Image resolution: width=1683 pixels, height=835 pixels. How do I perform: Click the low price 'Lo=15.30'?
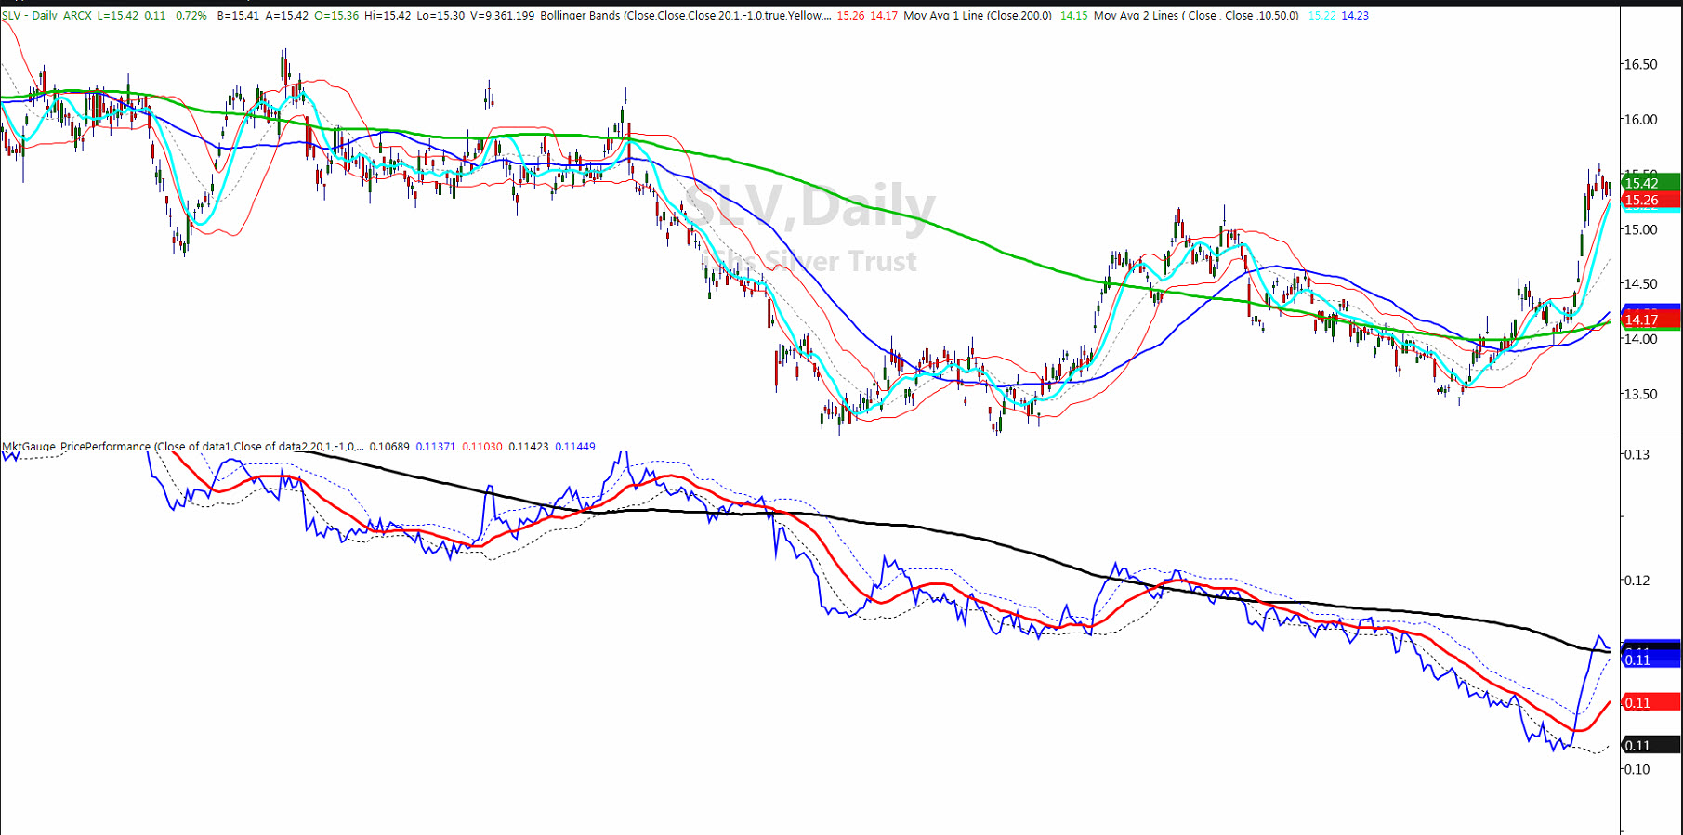[441, 16]
